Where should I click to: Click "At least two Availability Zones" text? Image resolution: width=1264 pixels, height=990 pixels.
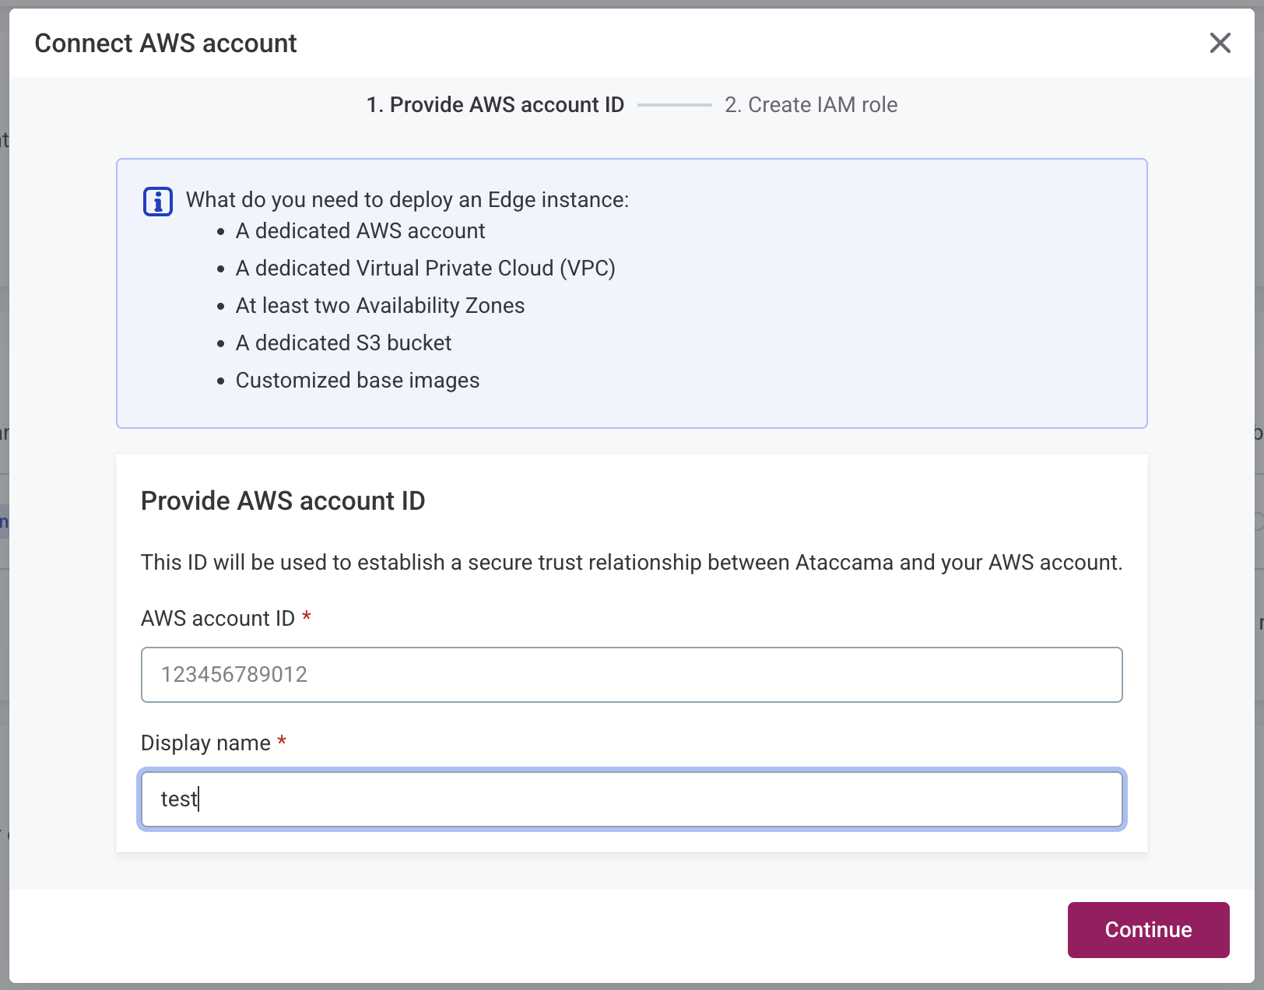click(380, 306)
